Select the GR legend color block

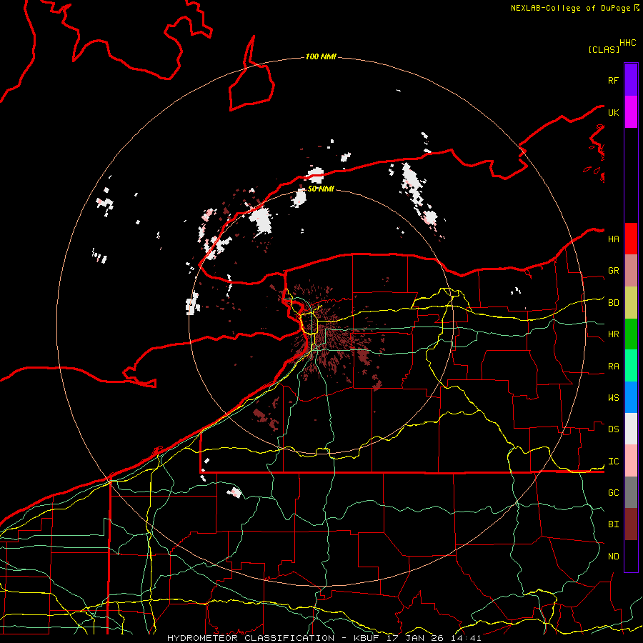pos(631,270)
